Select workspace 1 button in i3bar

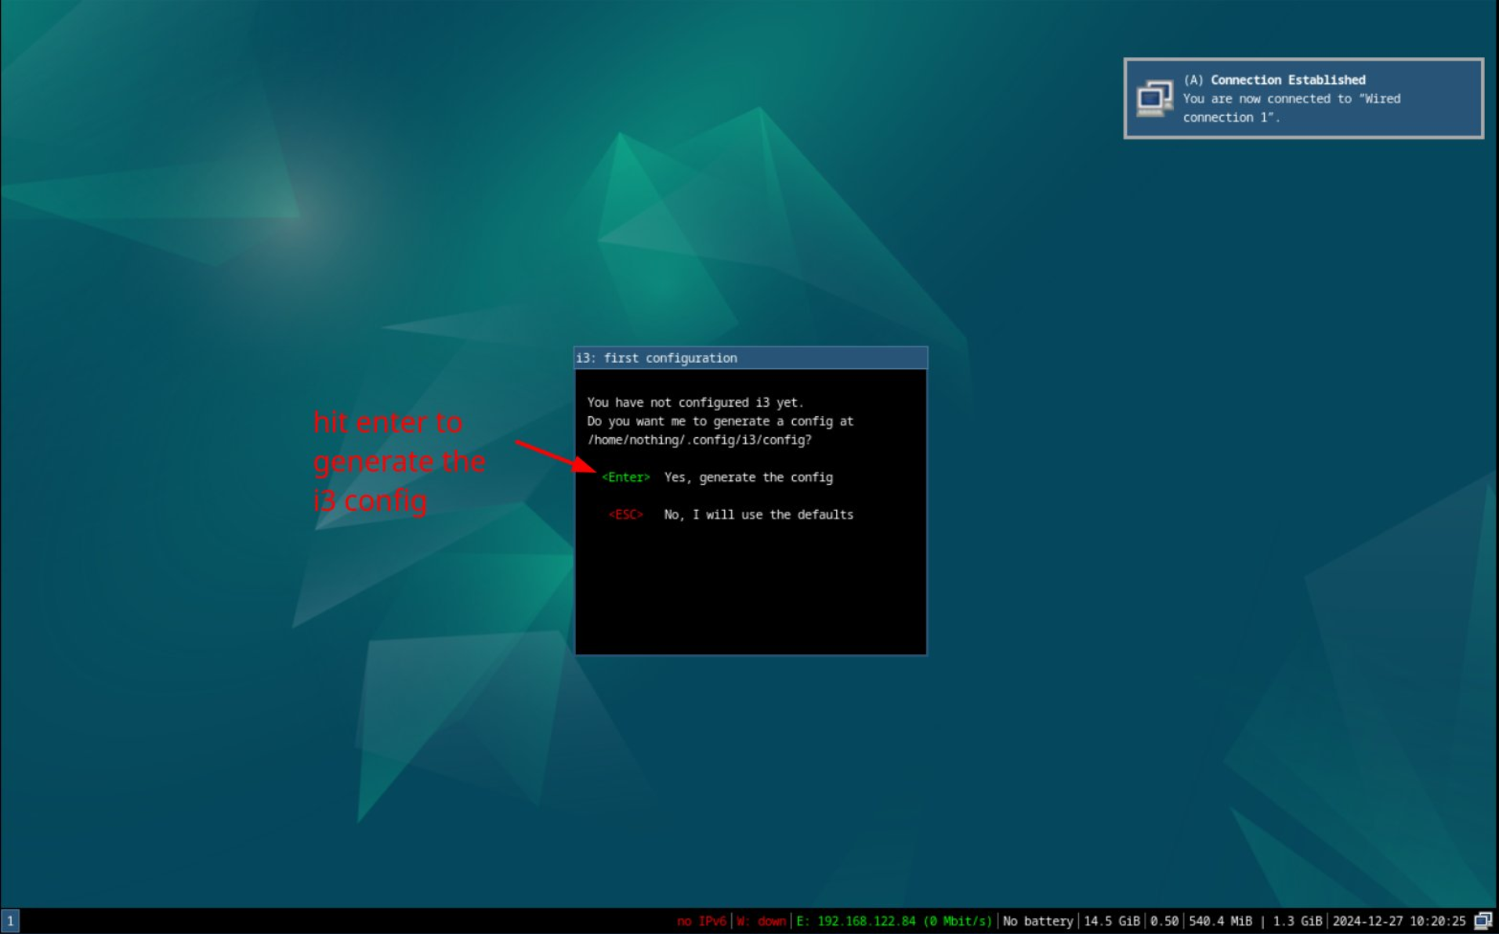(10, 921)
